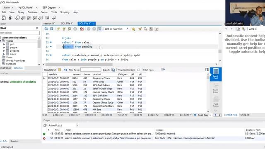Screen dimensions: 265x149
Task: Switch to Schemas navigator tab
Action: coord(18,68)
